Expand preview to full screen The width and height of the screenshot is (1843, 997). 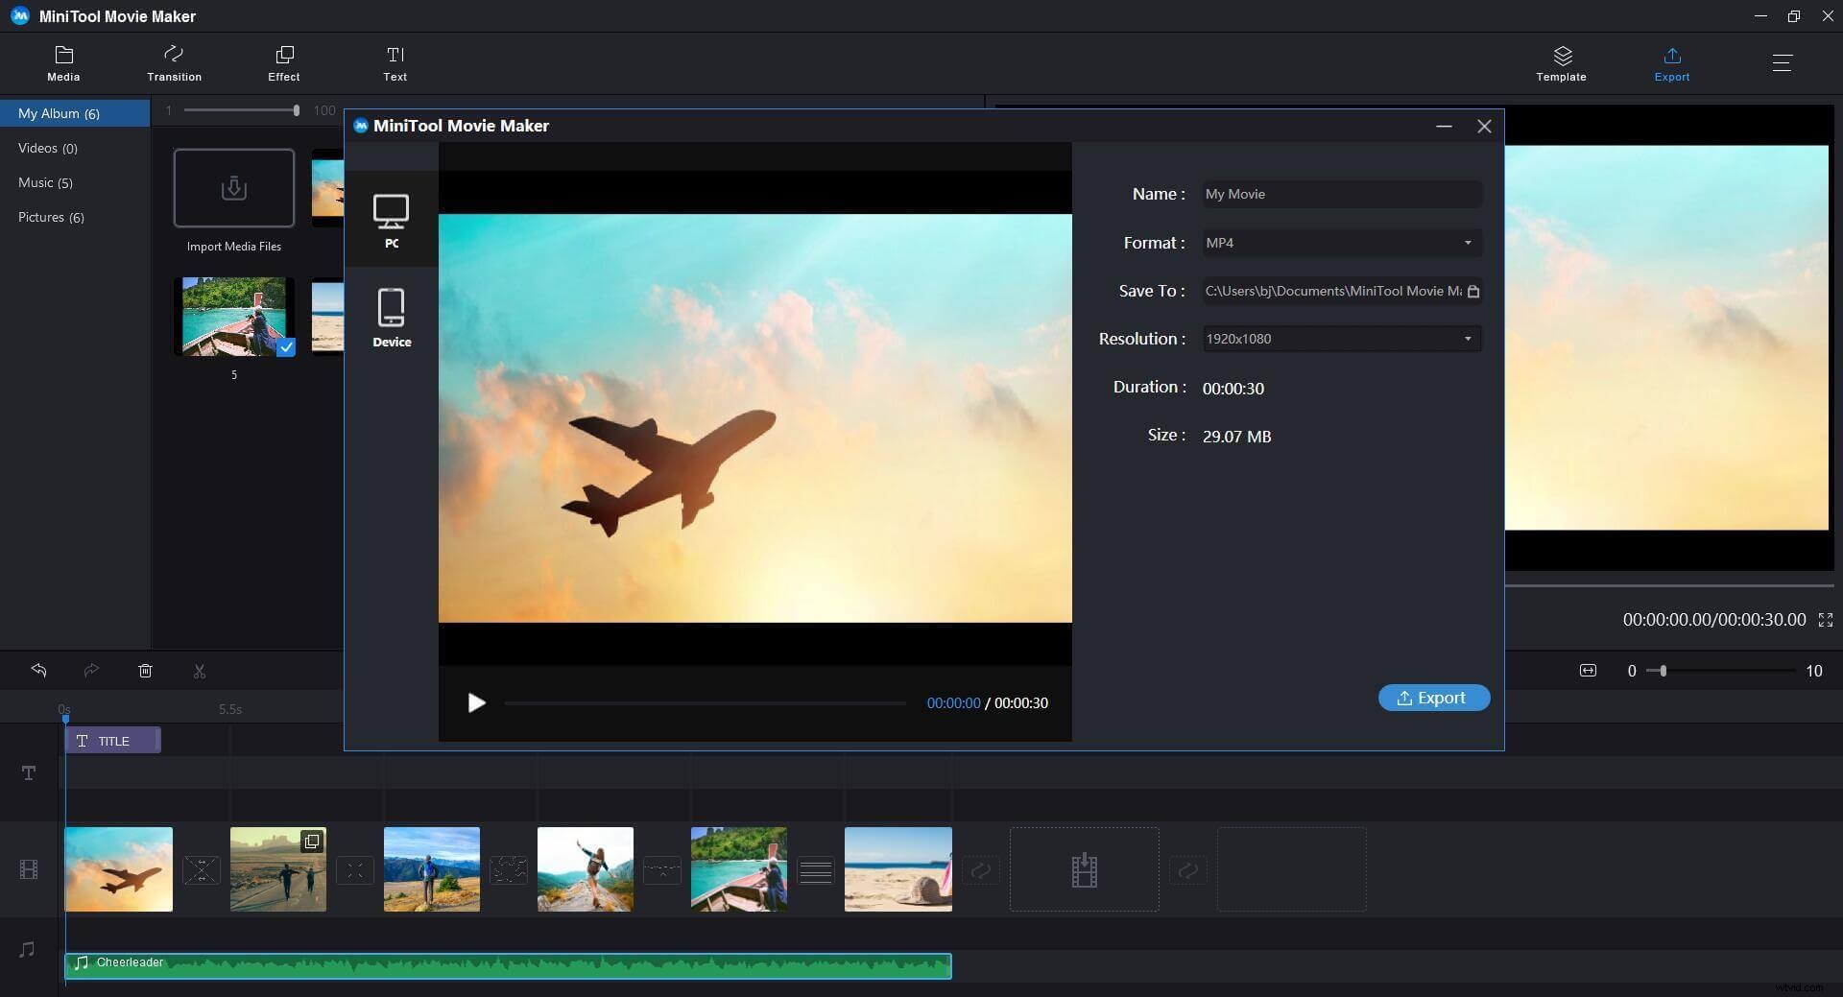coord(1825,620)
